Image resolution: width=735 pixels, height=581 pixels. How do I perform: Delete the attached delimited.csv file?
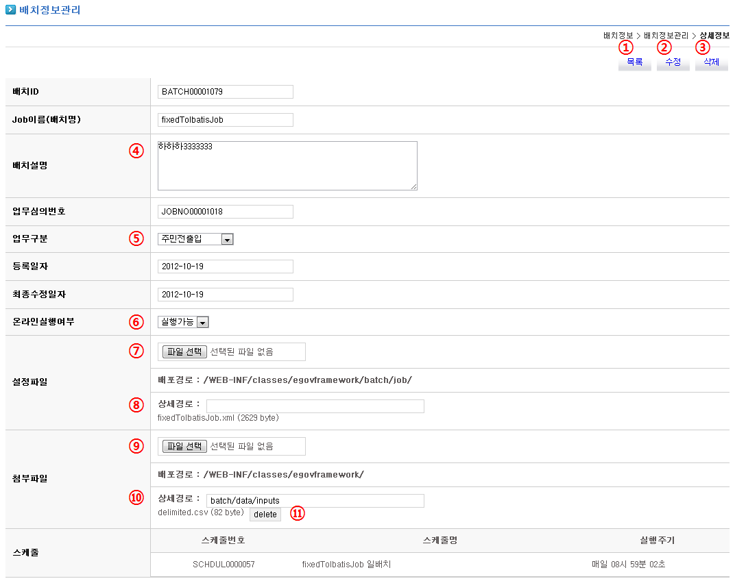265,514
